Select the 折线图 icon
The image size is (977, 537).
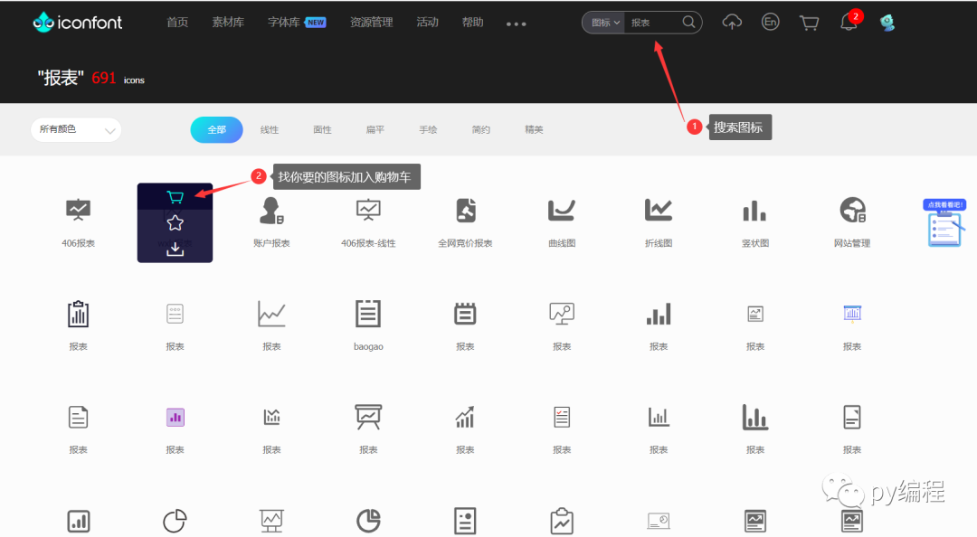tap(659, 210)
